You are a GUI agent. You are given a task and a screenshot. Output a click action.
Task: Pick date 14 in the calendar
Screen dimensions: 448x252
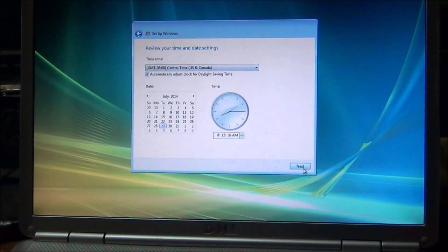click(156, 117)
